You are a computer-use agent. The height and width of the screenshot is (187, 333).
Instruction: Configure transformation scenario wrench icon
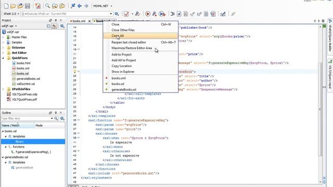(155, 14)
